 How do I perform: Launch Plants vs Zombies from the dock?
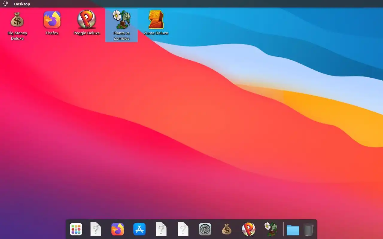[271, 229]
